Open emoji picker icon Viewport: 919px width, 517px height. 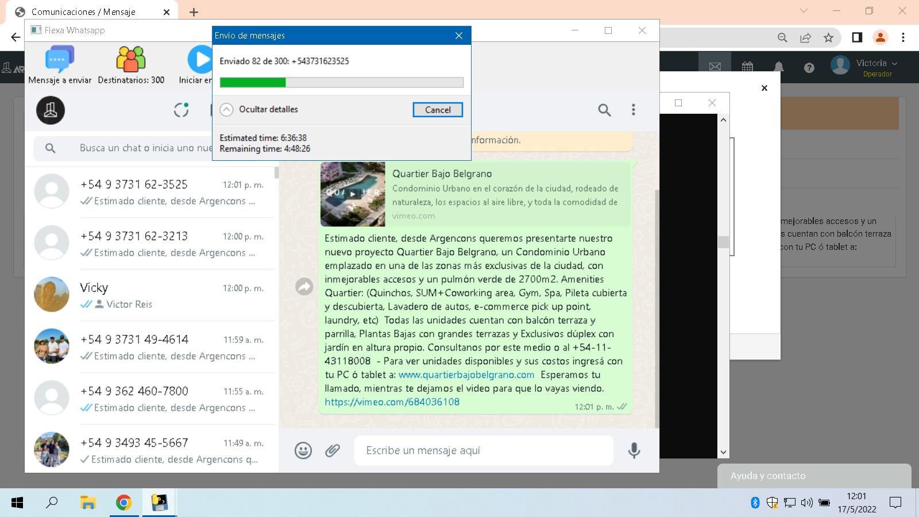[303, 450]
